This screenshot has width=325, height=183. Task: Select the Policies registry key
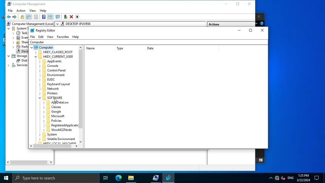tap(56, 121)
